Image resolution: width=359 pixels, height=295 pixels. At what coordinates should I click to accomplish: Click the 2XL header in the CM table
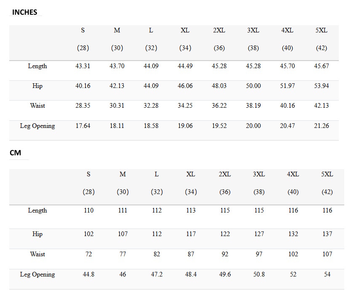[225, 174]
